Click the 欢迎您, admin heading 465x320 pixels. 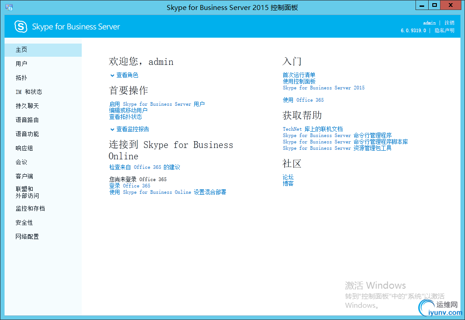141,62
